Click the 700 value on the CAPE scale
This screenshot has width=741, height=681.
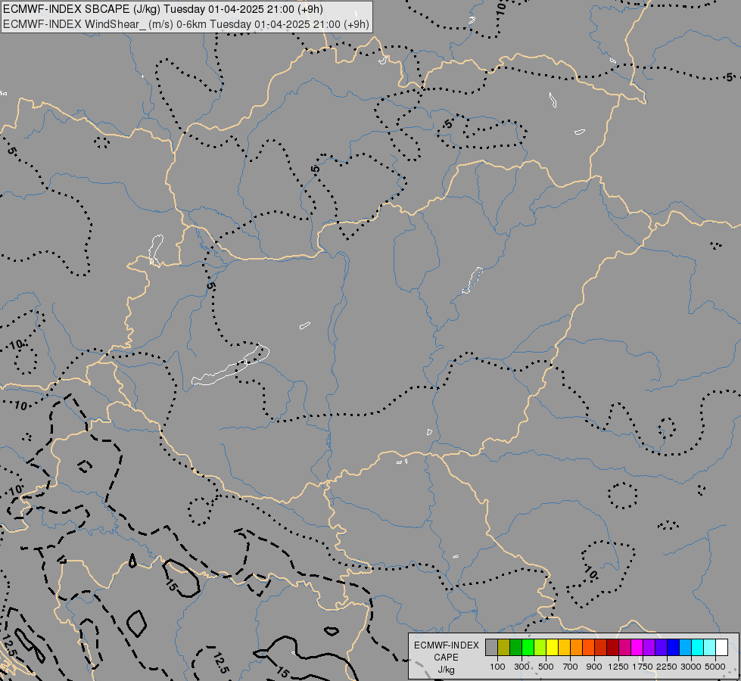point(571,667)
